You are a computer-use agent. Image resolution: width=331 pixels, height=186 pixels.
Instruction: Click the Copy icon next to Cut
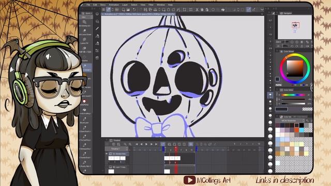click(x=202, y=10)
